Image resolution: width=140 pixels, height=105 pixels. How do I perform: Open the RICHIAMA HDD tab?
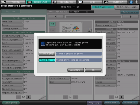tap(64, 2)
